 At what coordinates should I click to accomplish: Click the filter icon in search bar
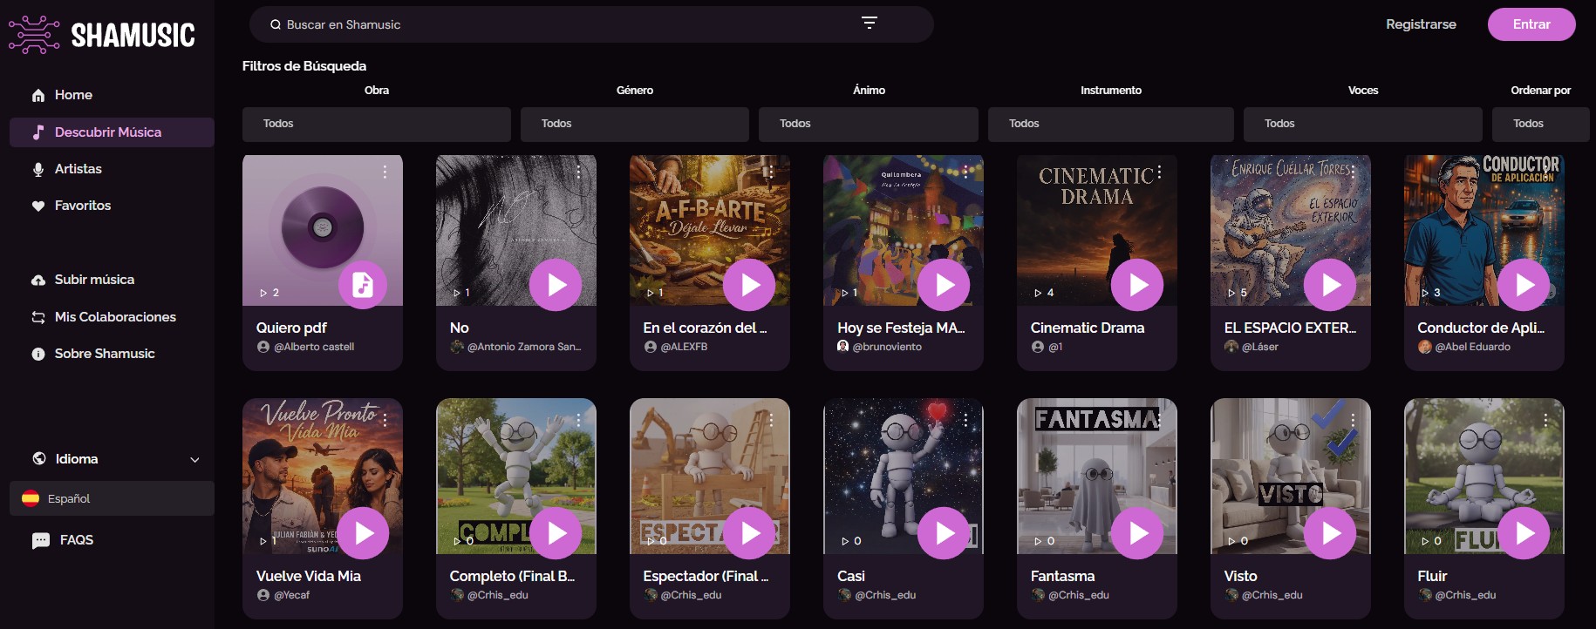[869, 24]
